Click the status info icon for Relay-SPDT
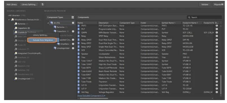This screenshot has width=227, height=103. point(217,47)
